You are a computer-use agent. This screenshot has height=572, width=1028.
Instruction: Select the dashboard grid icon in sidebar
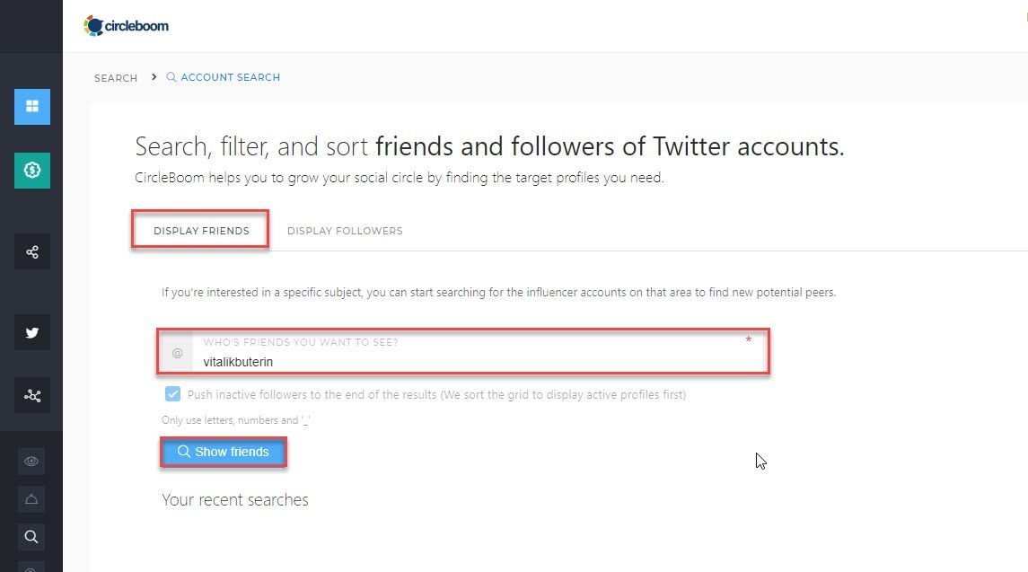[x=31, y=106]
